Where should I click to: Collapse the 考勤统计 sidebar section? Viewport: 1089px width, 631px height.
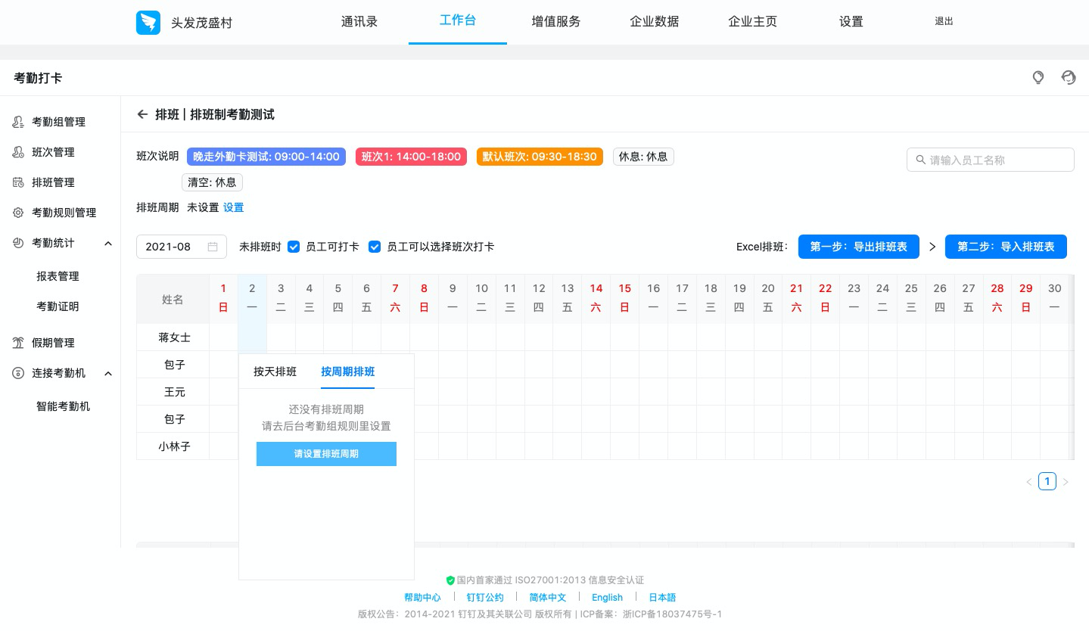coord(107,244)
